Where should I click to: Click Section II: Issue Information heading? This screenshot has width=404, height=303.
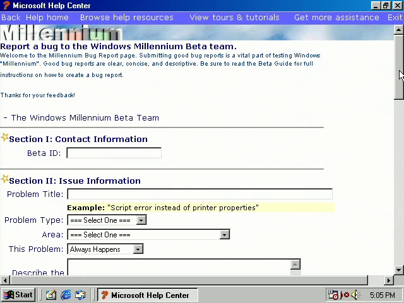(74, 181)
